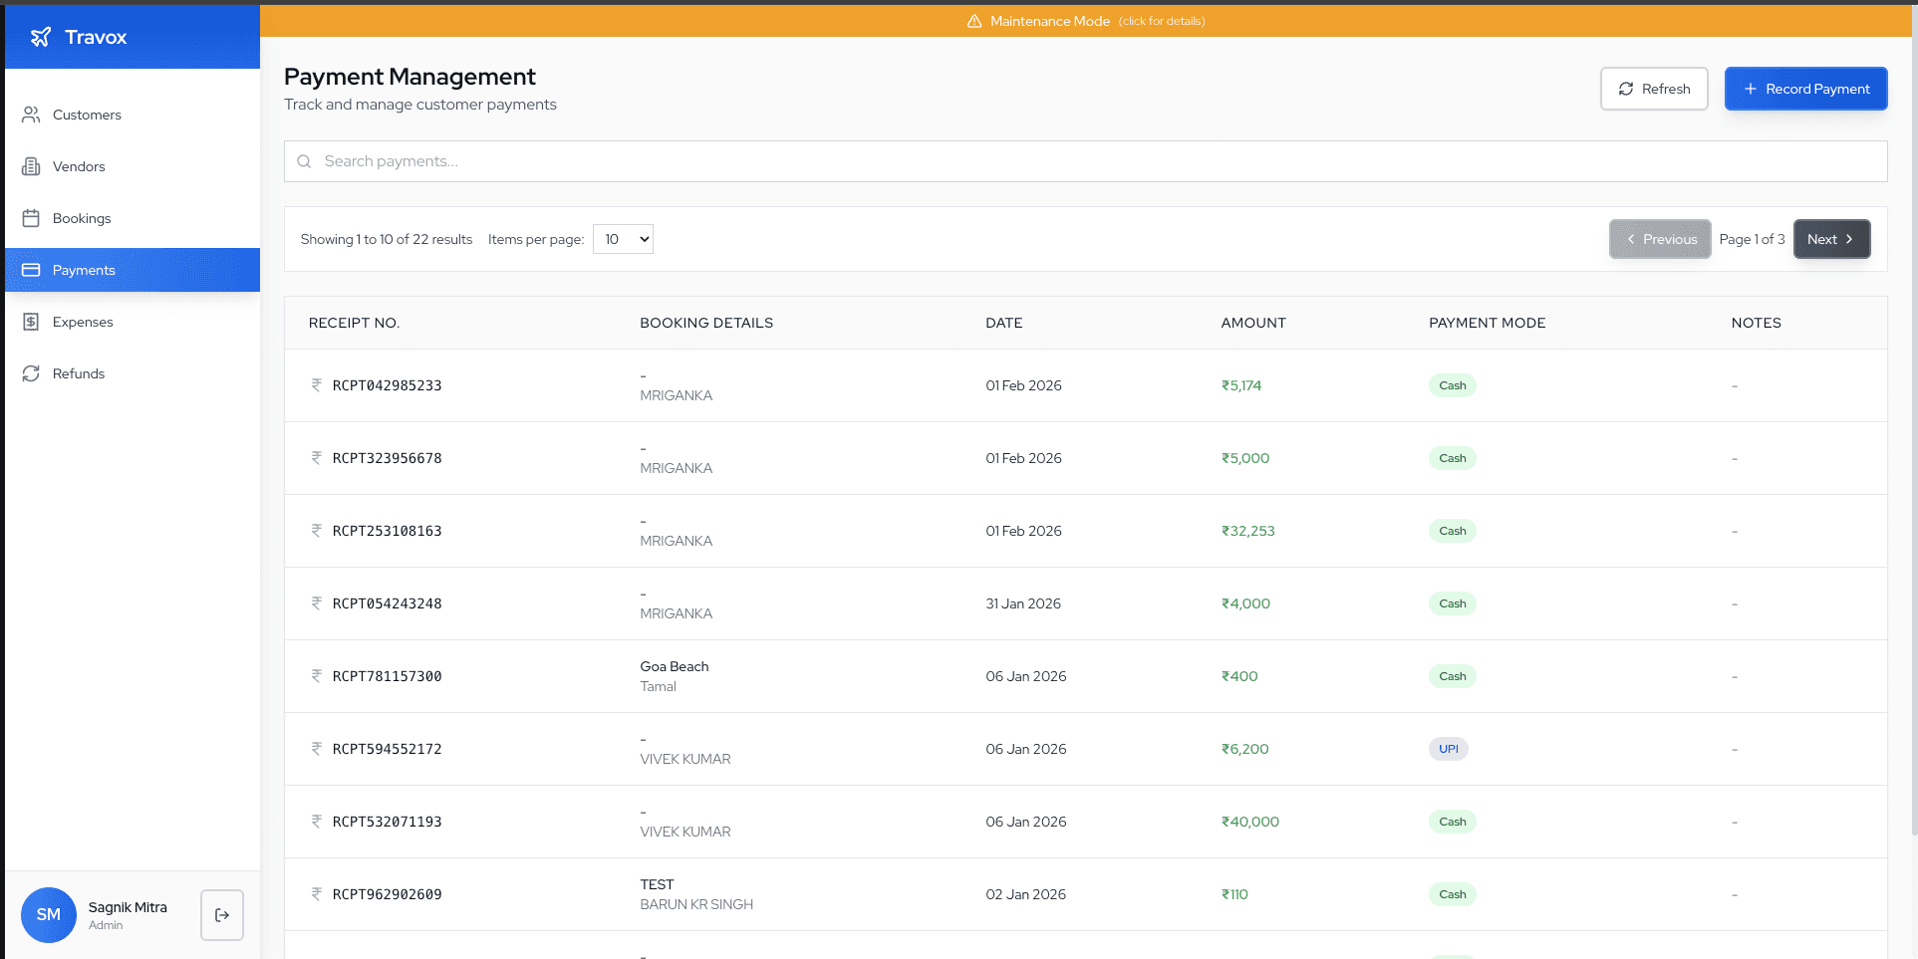This screenshot has width=1918, height=959.
Task: Click the Expenses receipt icon in sidebar
Action: tap(31, 322)
